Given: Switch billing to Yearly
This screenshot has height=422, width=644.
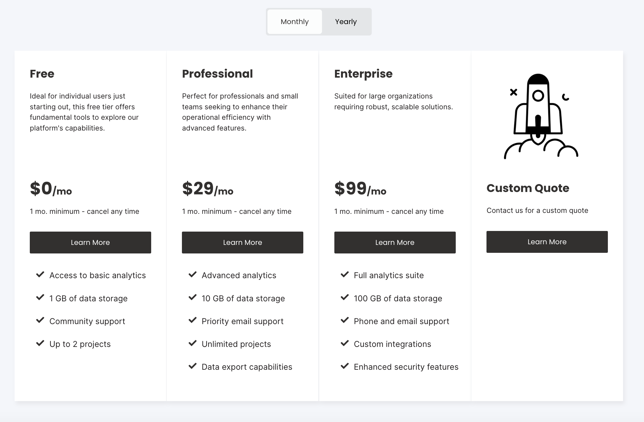Looking at the screenshot, I should (x=346, y=22).
